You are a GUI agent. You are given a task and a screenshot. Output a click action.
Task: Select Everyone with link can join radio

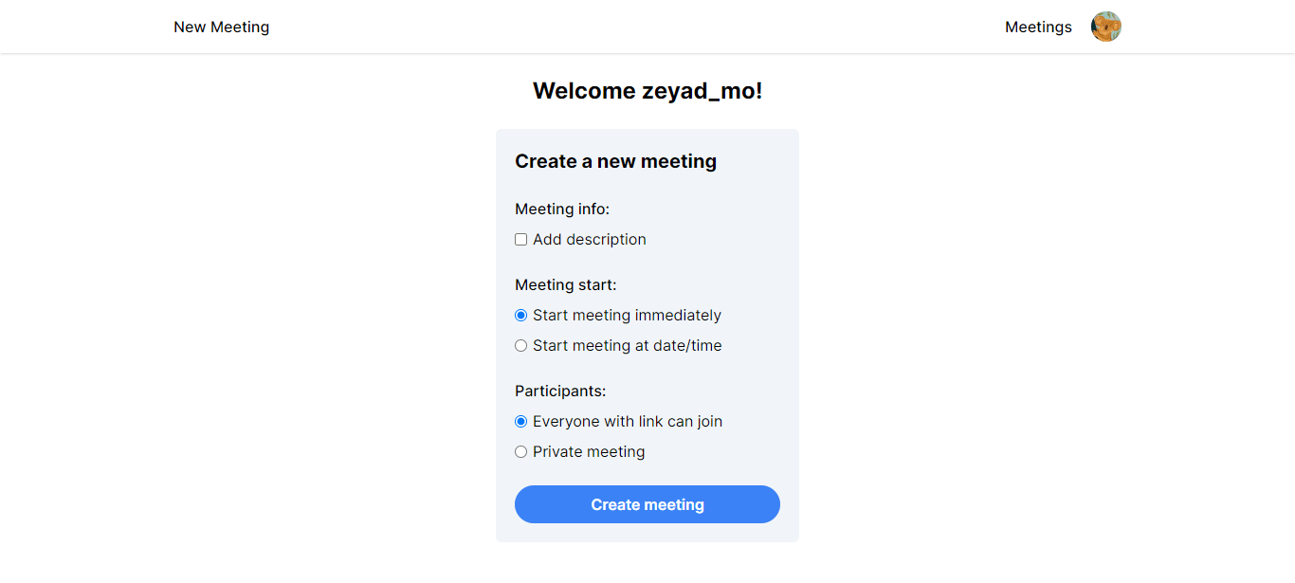[x=520, y=422]
